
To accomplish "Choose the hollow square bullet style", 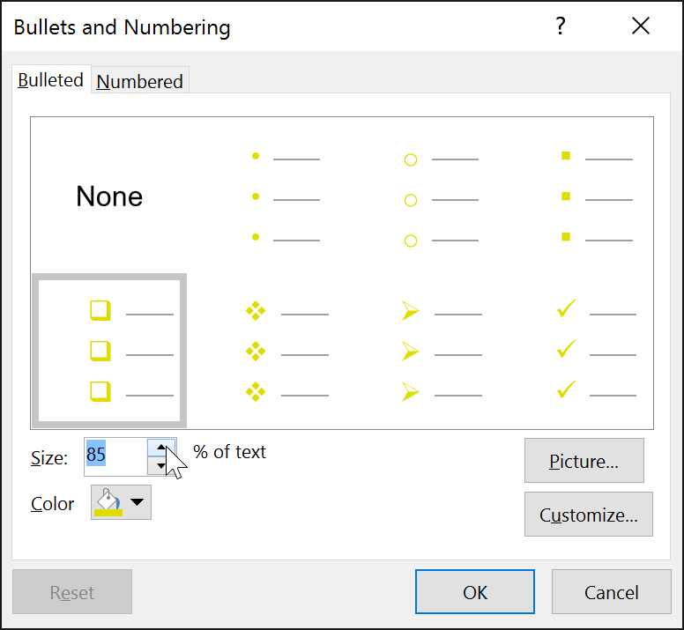I will pyautogui.click(x=109, y=351).
